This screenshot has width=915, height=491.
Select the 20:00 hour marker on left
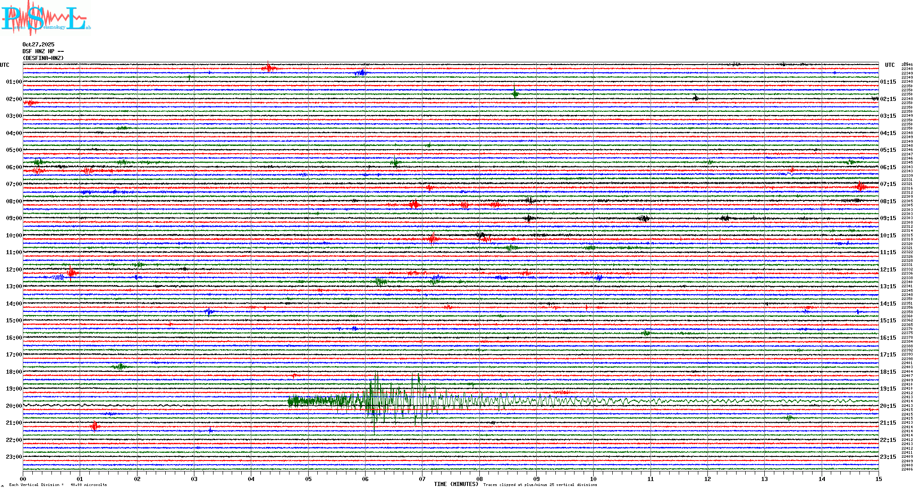point(14,406)
